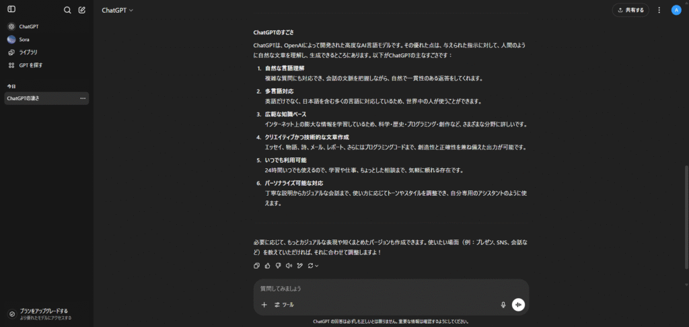Screen dimensions: 689x327
Task: Click the list heading パーソナライズ可能な対応
Action: click(294, 183)
